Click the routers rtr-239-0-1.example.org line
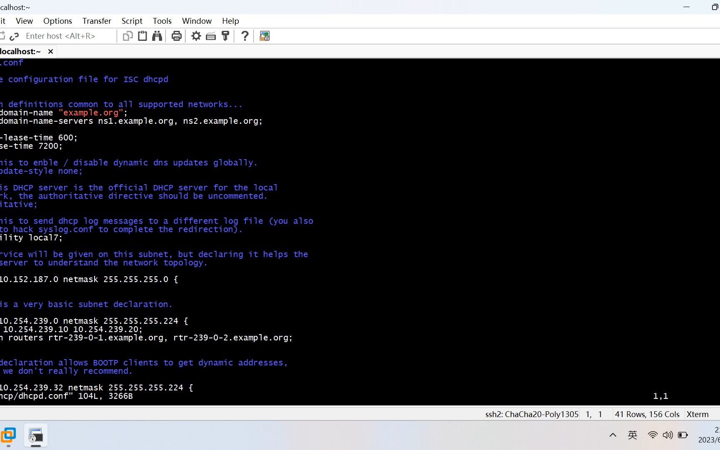720x450 pixels. tap(146, 337)
